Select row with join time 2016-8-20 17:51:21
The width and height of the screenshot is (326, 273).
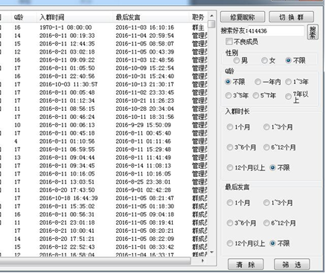pos(104,239)
